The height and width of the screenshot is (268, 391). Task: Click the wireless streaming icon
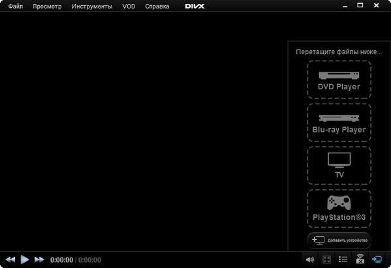360,259
